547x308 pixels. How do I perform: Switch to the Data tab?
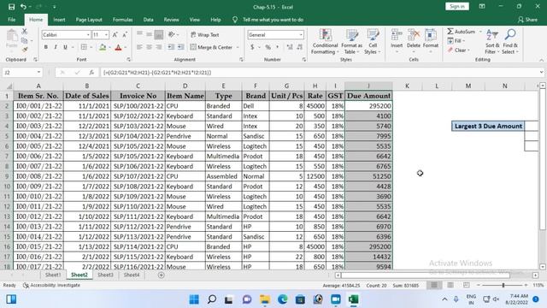click(x=148, y=20)
